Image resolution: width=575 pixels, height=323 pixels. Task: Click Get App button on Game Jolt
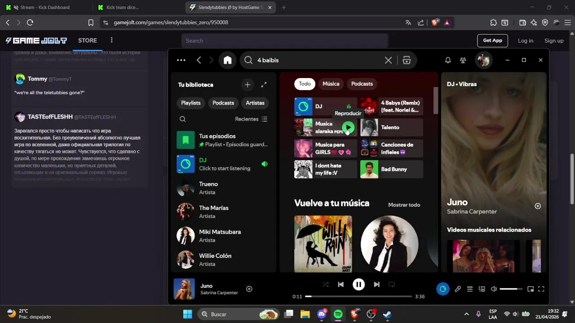point(492,40)
